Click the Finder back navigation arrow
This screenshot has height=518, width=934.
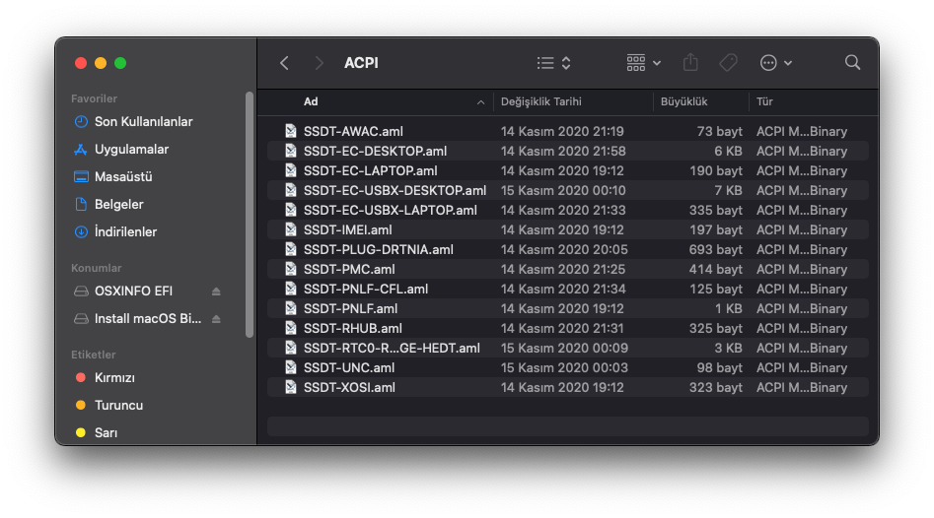tap(284, 63)
